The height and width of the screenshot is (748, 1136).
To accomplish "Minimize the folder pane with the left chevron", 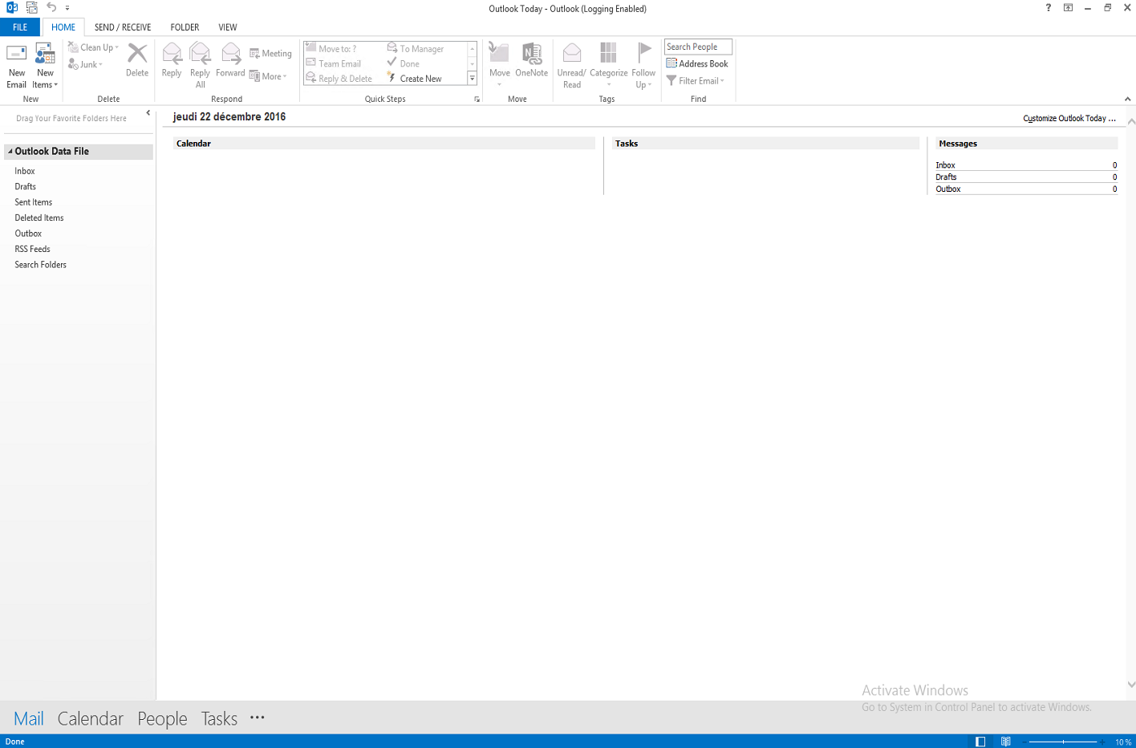I will point(148,113).
